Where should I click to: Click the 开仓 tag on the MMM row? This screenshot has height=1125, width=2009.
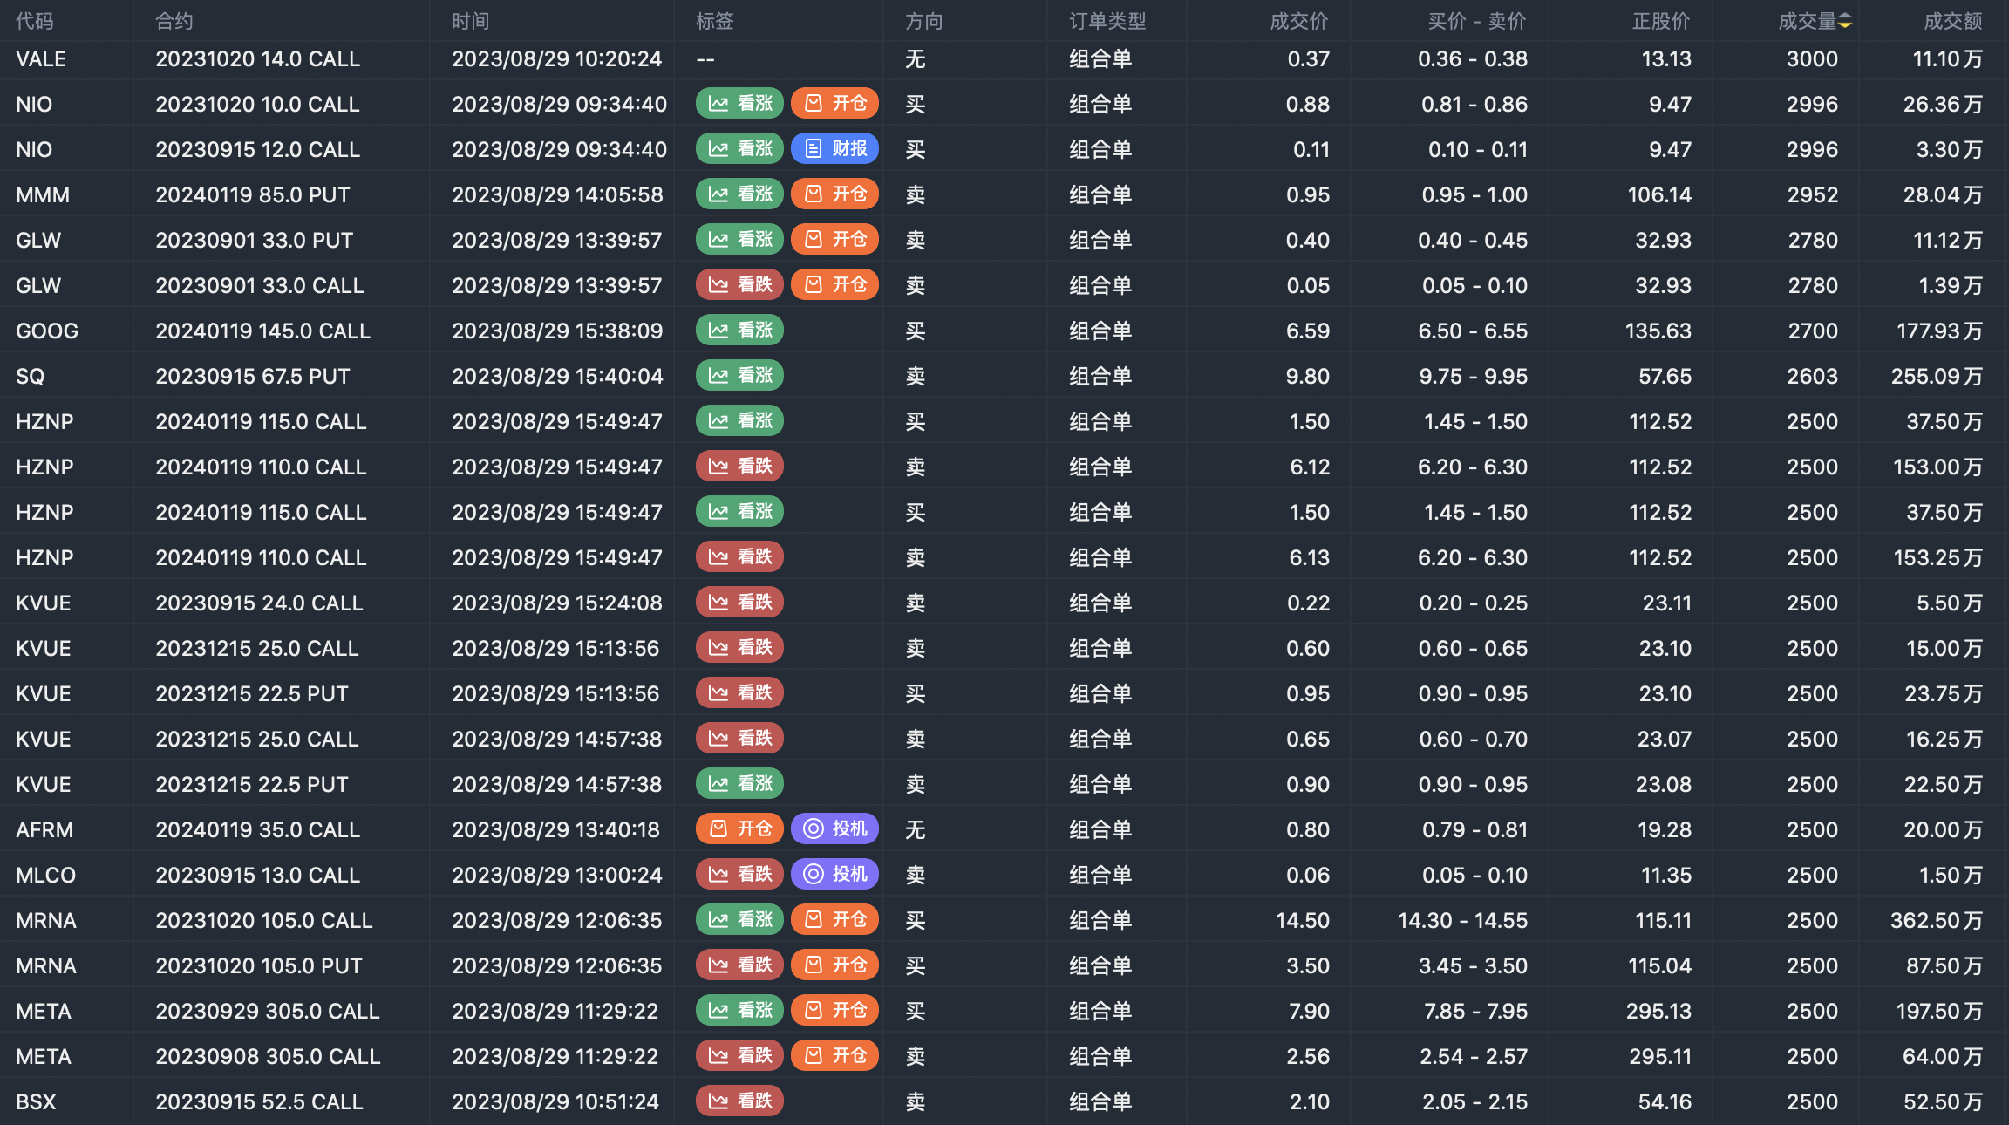coord(834,194)
